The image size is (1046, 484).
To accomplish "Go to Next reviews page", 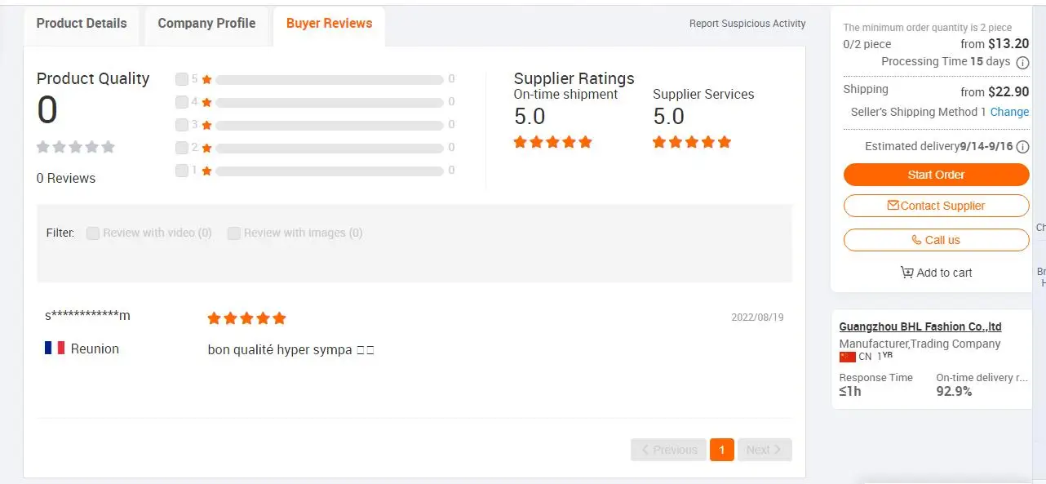I will click(765, 450).
